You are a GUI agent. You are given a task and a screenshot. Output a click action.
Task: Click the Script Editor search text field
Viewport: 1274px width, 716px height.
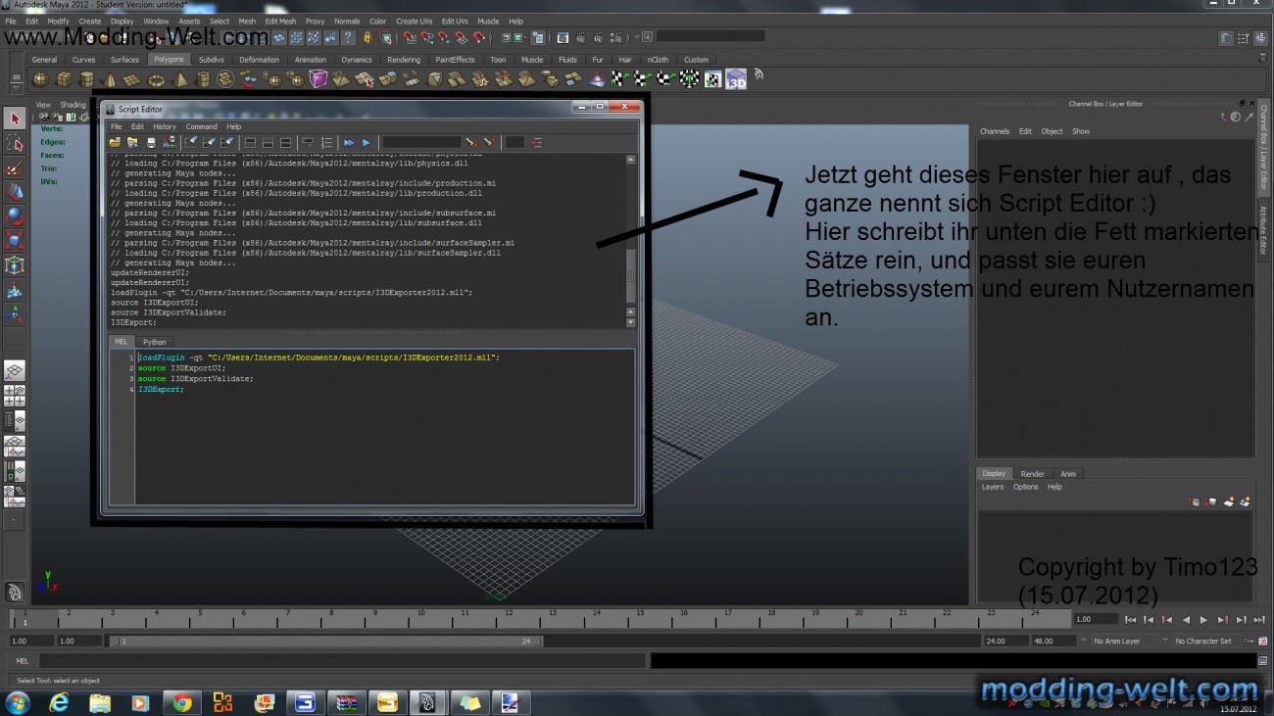tap(420, 143)
